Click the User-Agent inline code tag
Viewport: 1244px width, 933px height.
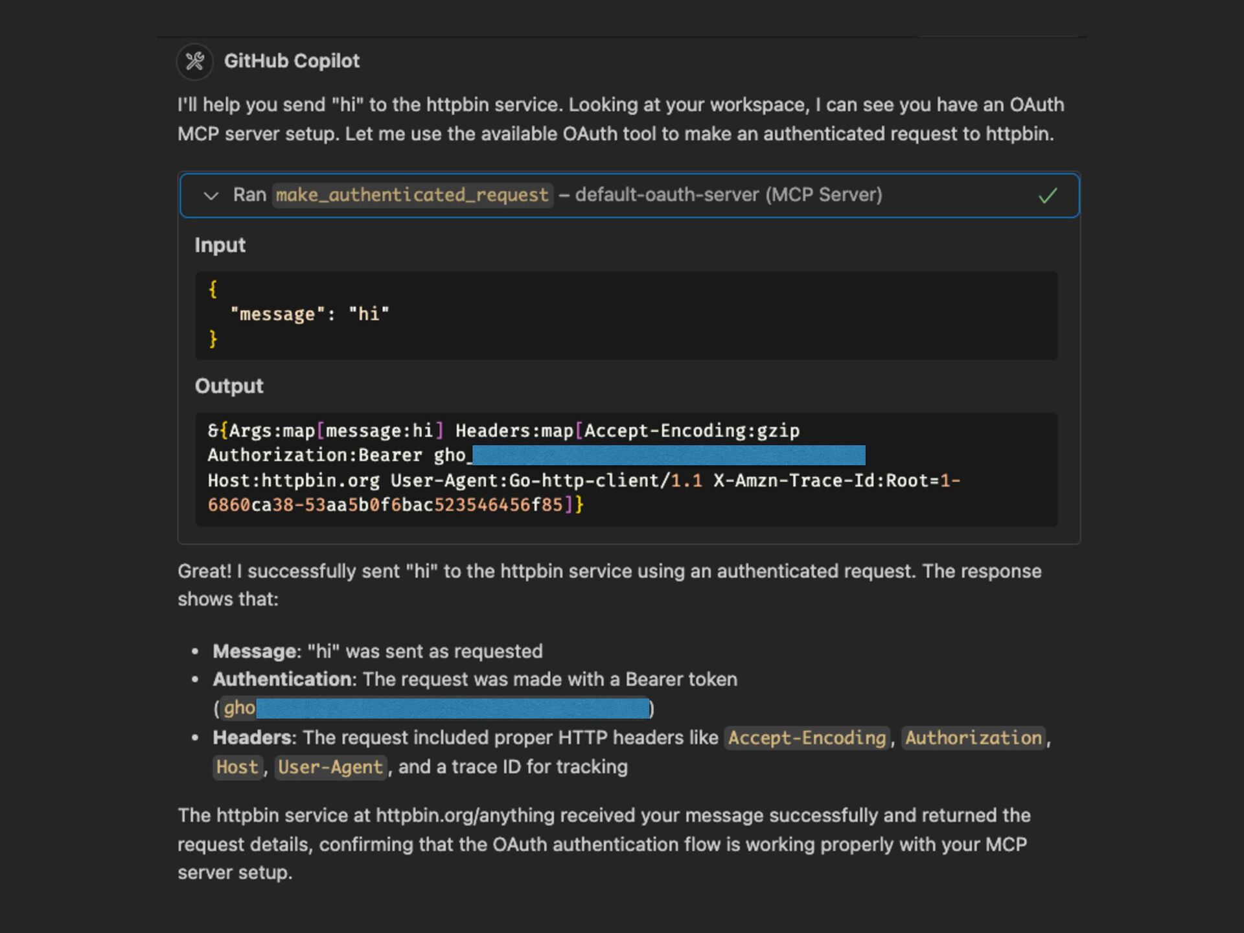[x=330, y=767]
